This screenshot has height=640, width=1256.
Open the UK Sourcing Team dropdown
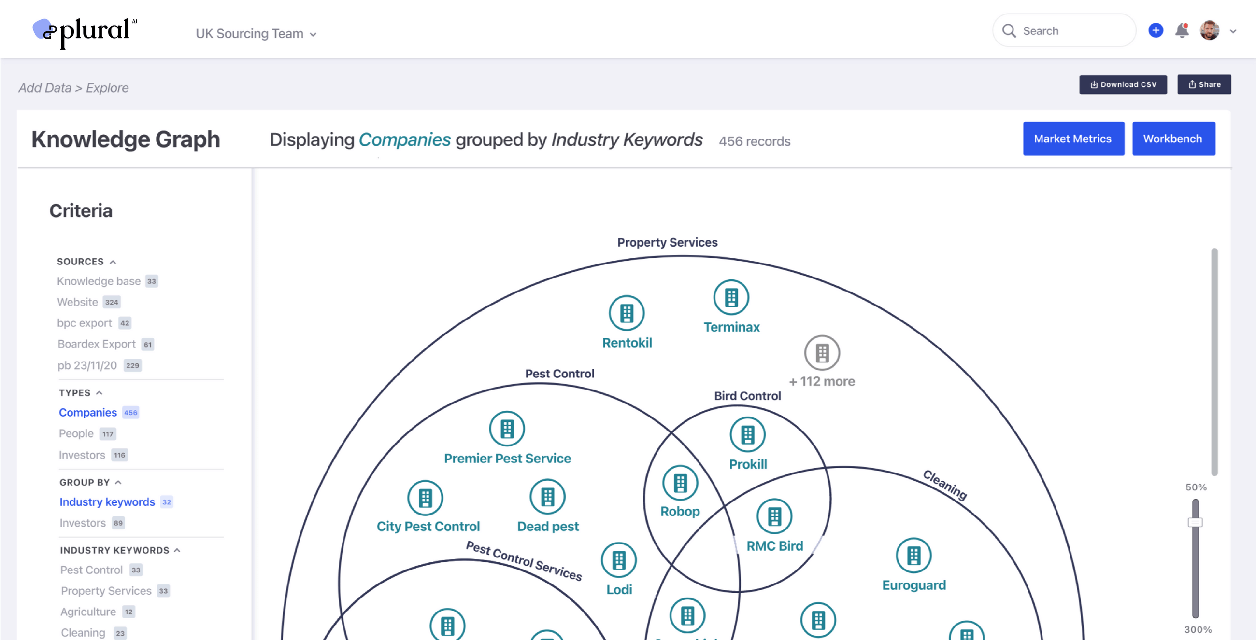click(256, 33)
